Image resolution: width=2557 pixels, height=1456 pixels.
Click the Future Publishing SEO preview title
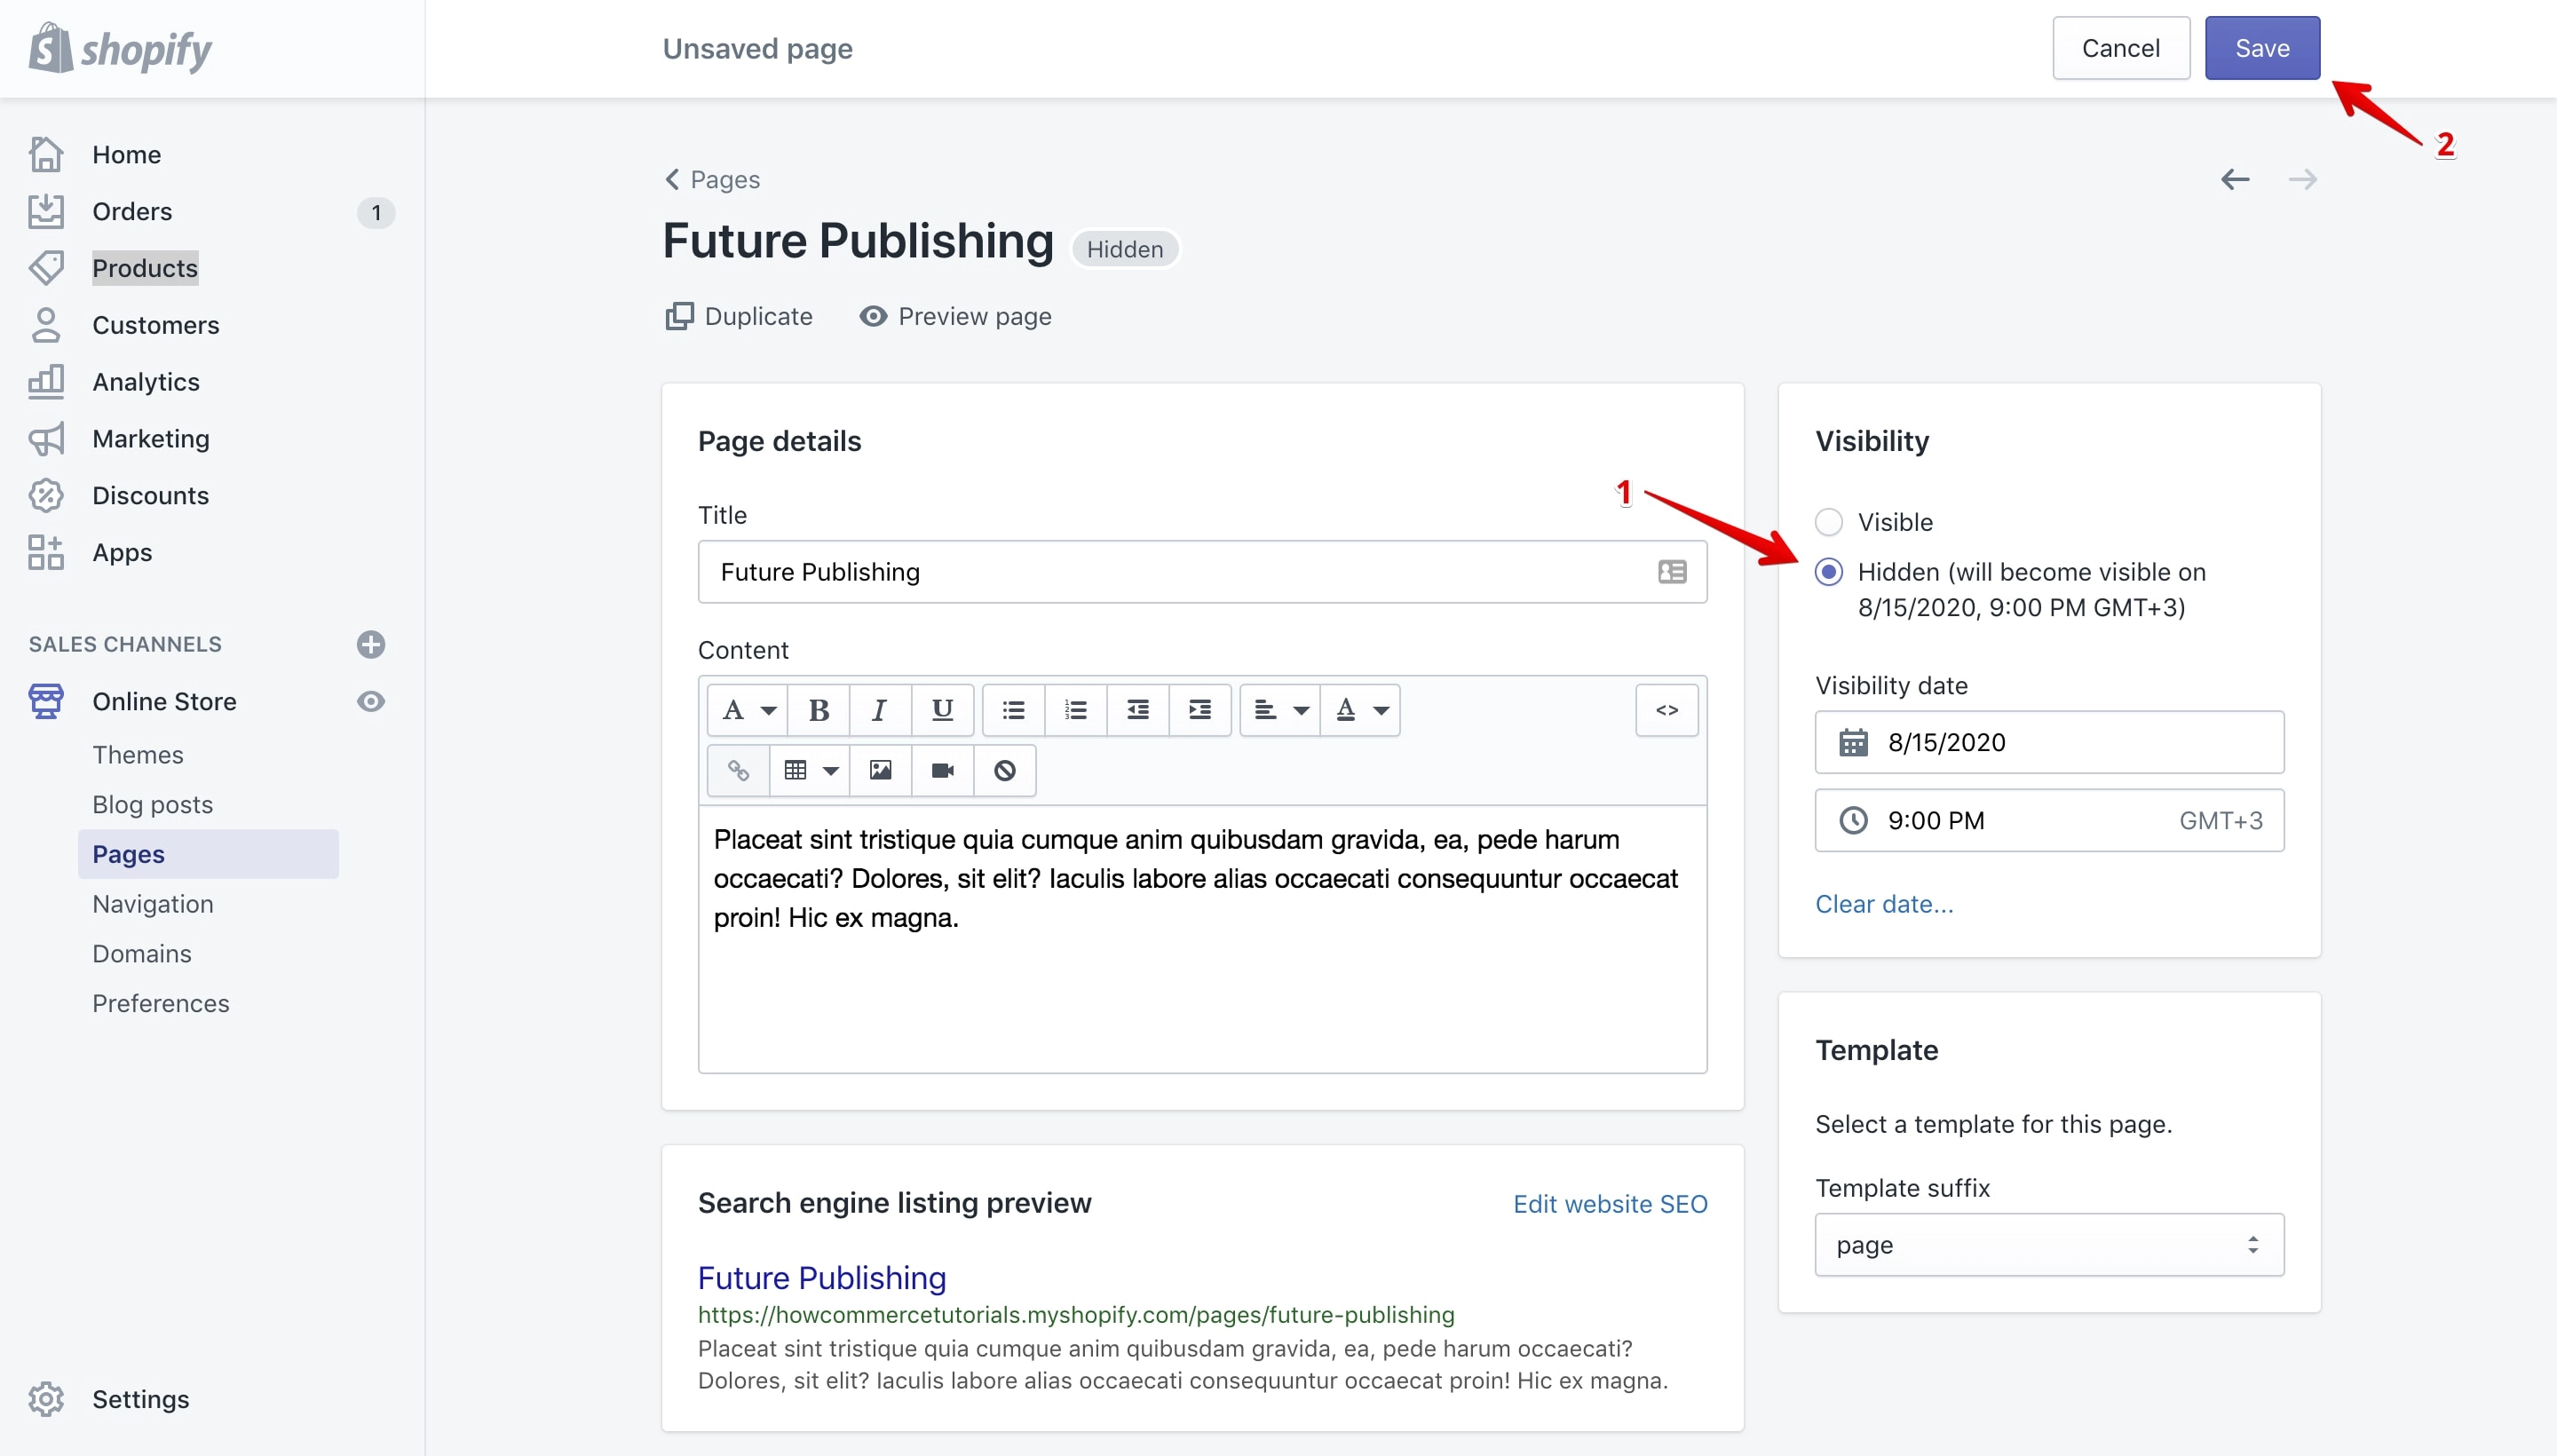[821, 1278]
